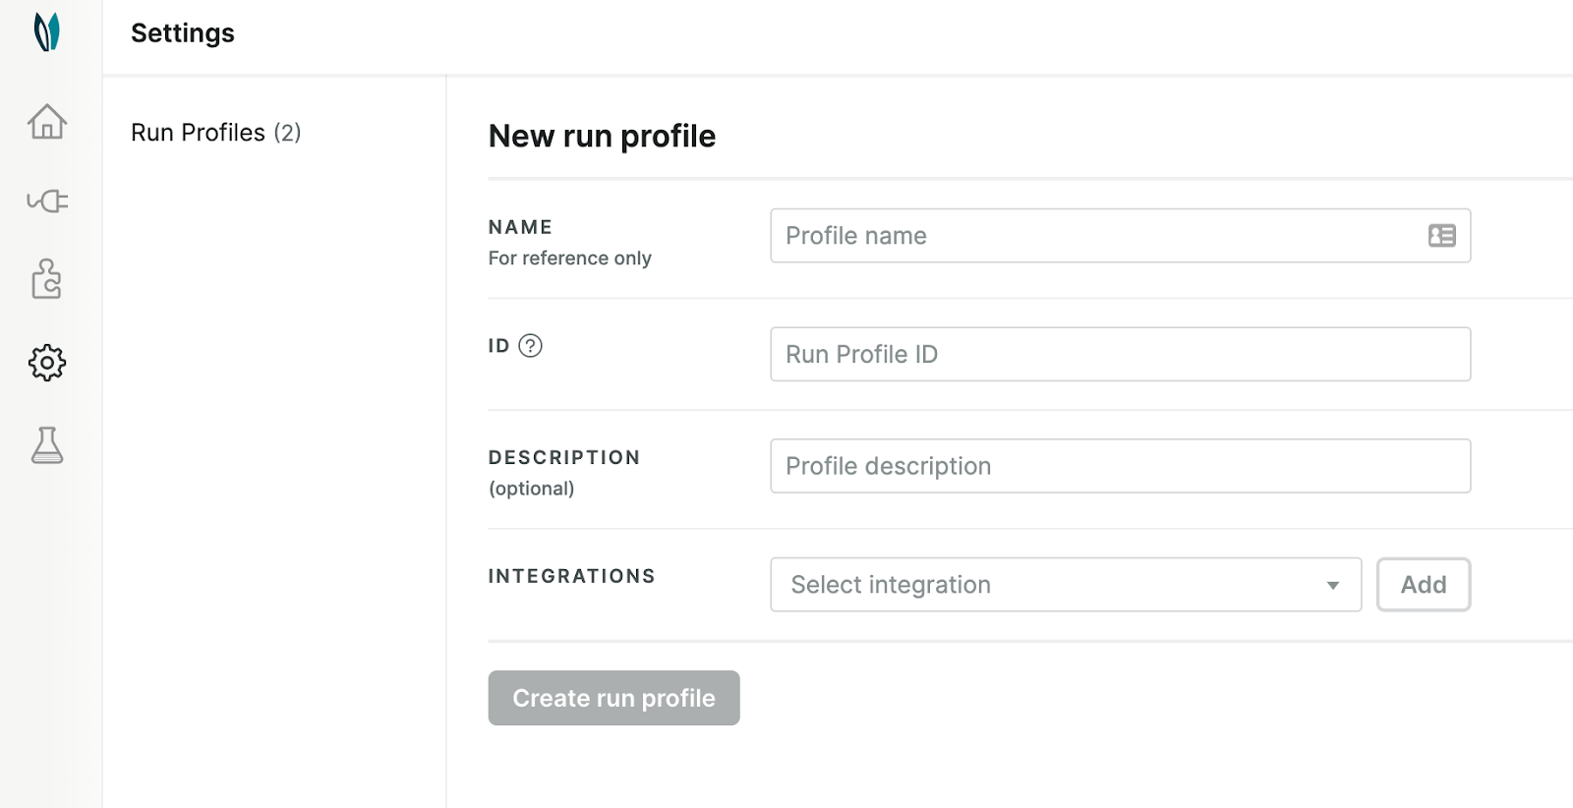1573x808 pixels.
Task: Open the flask experiments icon
Action: click(x=47, y=445)
